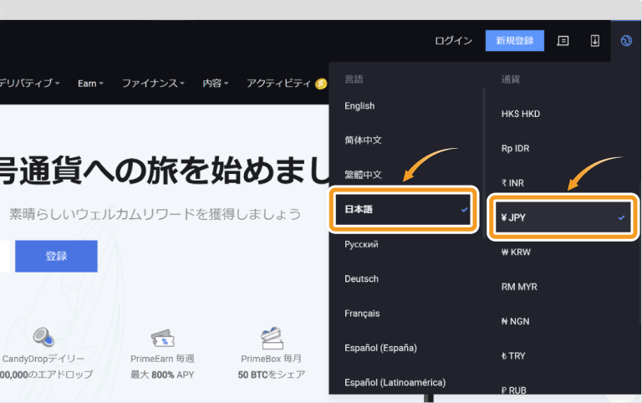Click the language list scrollbar
The height and width of the screenshot is (403, 642).
(x=484, y=164)
